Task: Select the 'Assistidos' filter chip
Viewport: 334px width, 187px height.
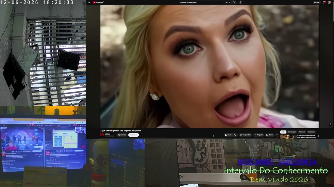Action: pyautogui.click(x=311, y=132)
